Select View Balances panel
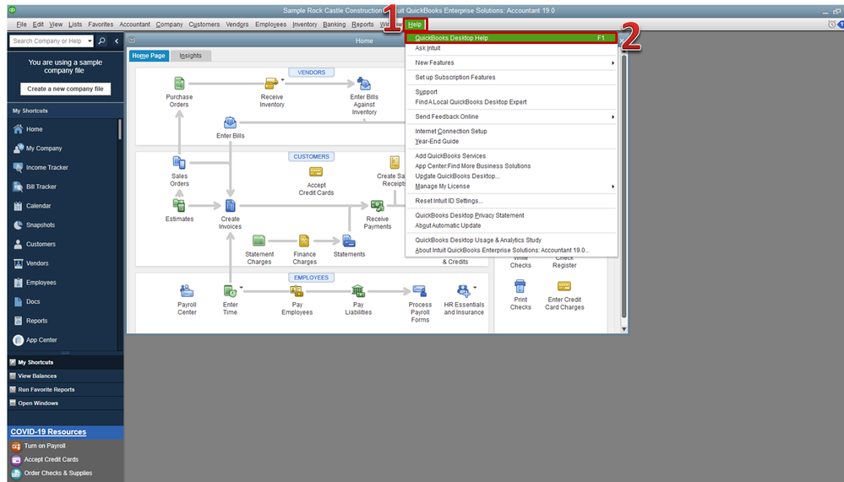Screen dimensions: 844x482 point(66,376)
